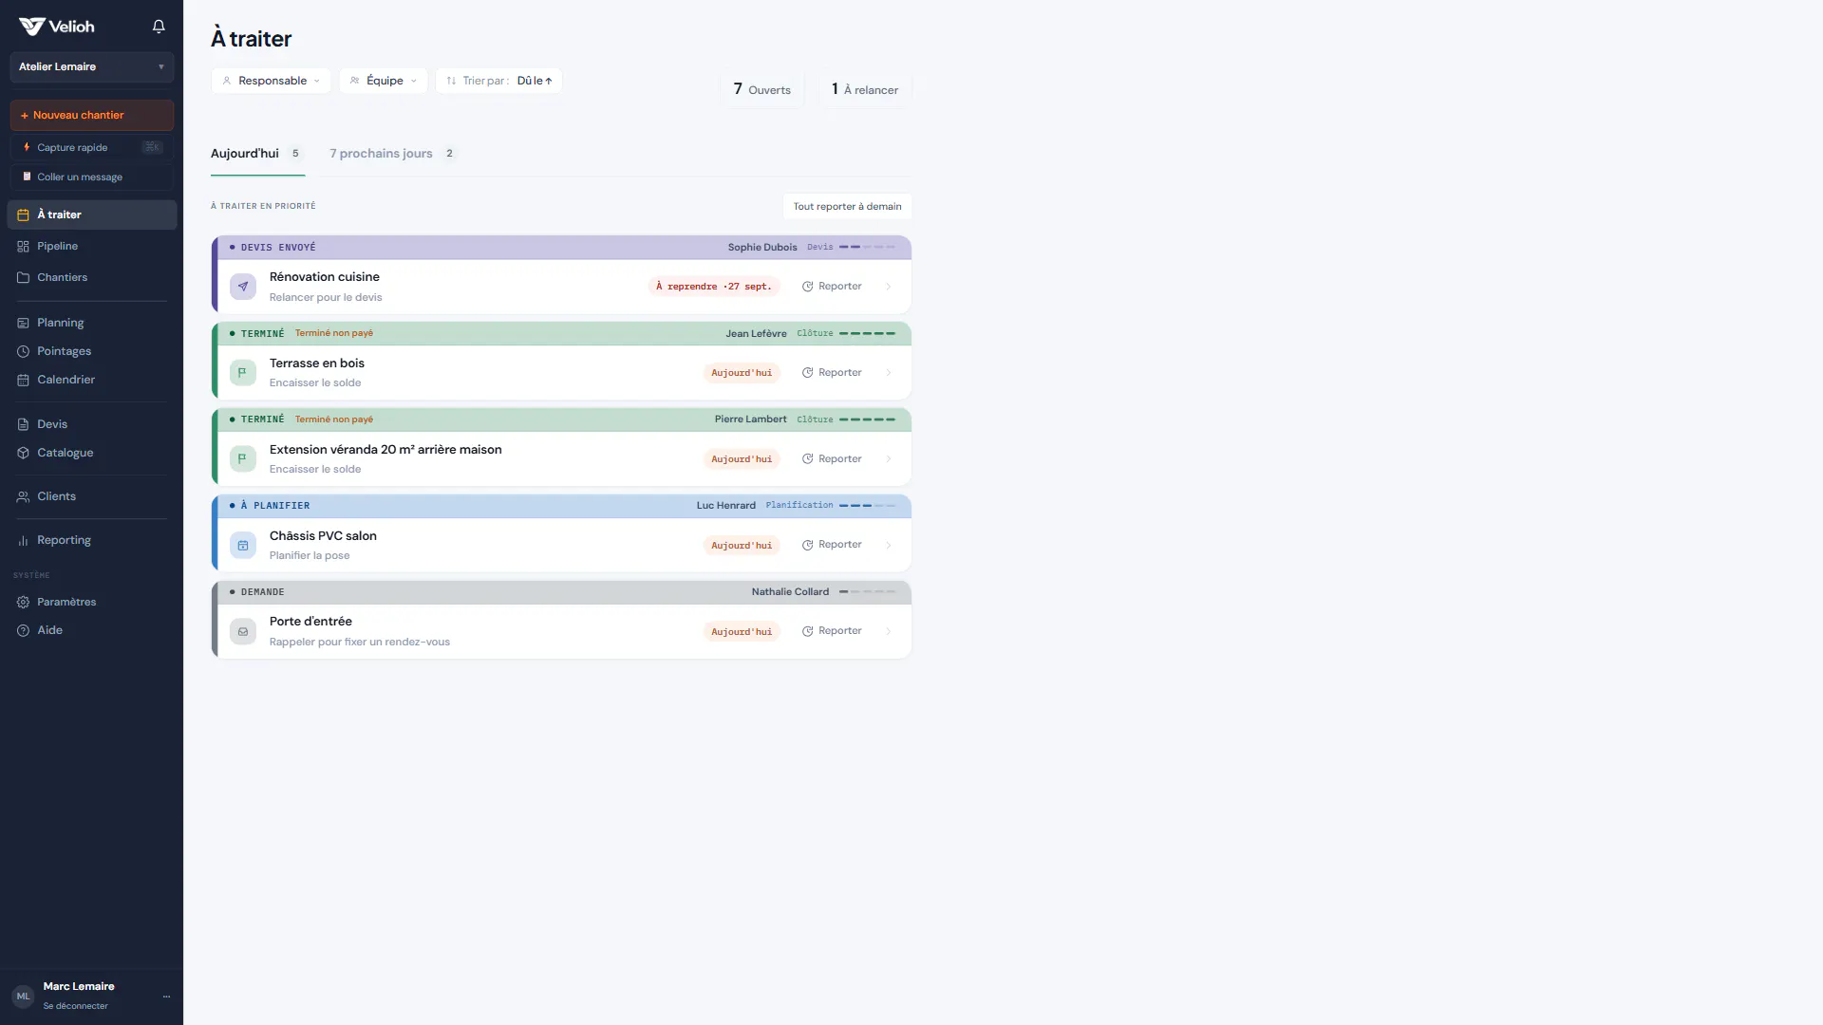Click the Rénovation cuisine title

325,277
